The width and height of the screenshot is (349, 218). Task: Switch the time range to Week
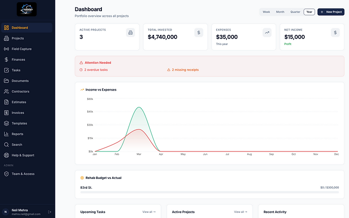click(x=266, y=12)
